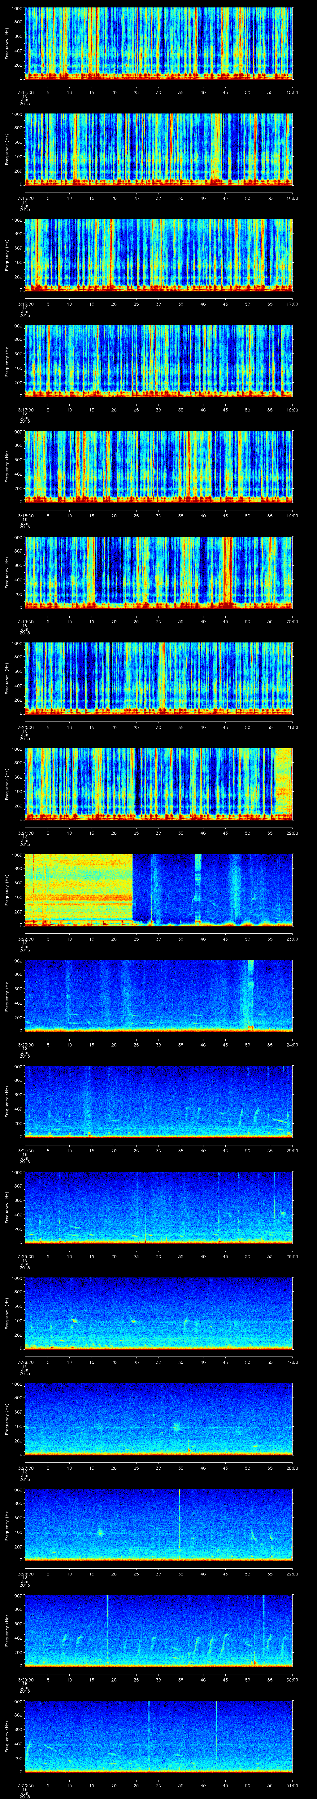The width and height of the screenshot is (317, 1799).
Task: Select the yellow noise block in the 3:22:00 panel
Action: [x=78, y=887]
